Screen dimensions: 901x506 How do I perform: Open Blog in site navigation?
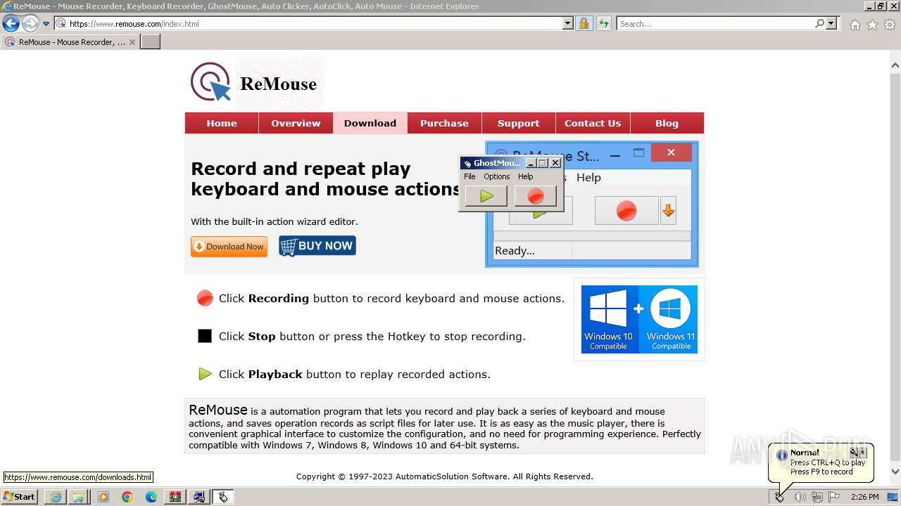click(x=667, y=123)
